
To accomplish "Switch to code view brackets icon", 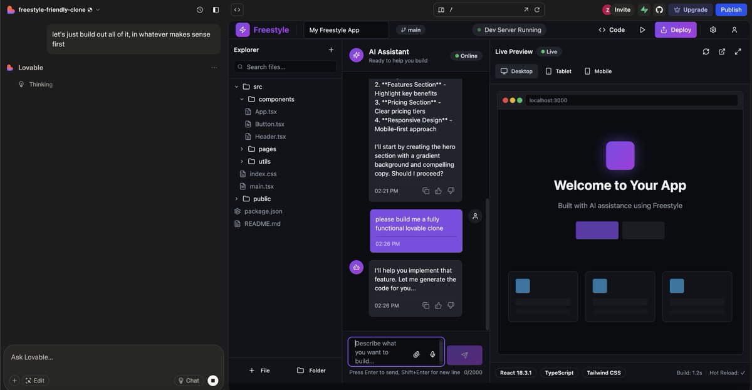I will (x=237, y=9).
